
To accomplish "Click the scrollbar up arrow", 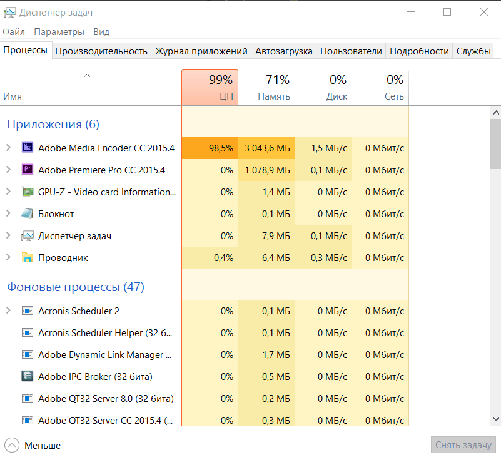I will (x=496, y=113).
